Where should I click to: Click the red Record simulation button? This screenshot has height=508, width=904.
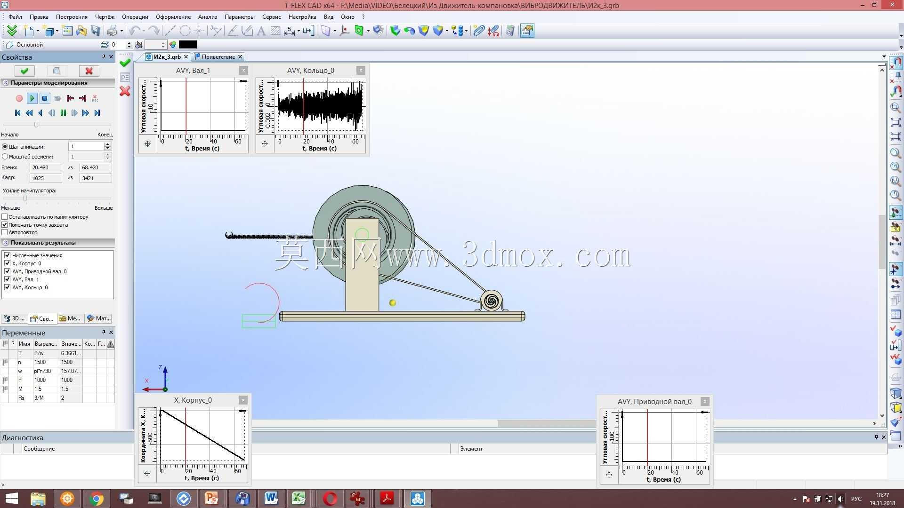[x=19, y=98]
